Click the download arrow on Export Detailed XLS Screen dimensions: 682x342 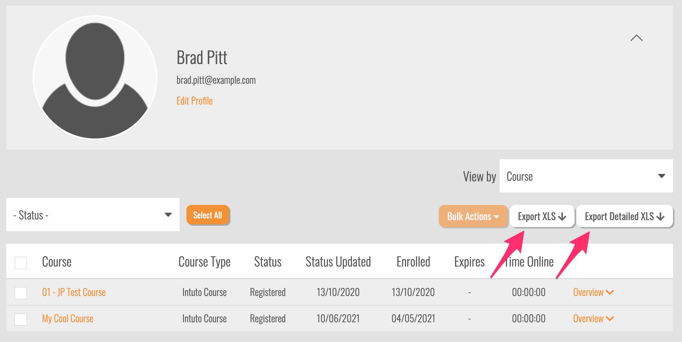pyautogui.click(x=661, y=217)
